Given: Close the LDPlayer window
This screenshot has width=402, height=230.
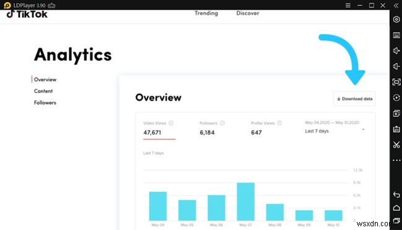Looking at the screenshot, I should point(383,6).
